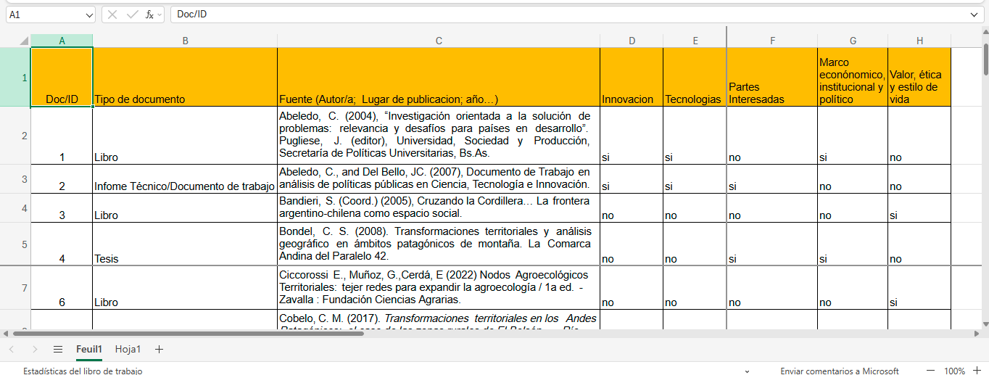Click the 'Innovacion' header cell
Viewport: 989px width, 375px height.
pos(632,78)
